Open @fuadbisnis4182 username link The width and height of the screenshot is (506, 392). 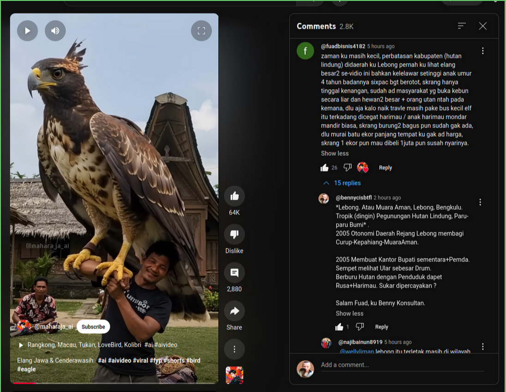[343, 46]
